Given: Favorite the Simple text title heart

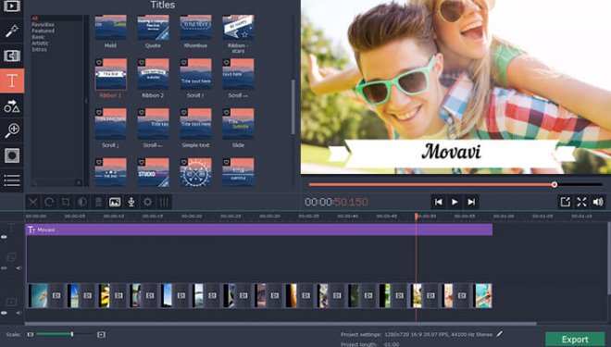Looking at the screenshot, I should pos(184,112).
